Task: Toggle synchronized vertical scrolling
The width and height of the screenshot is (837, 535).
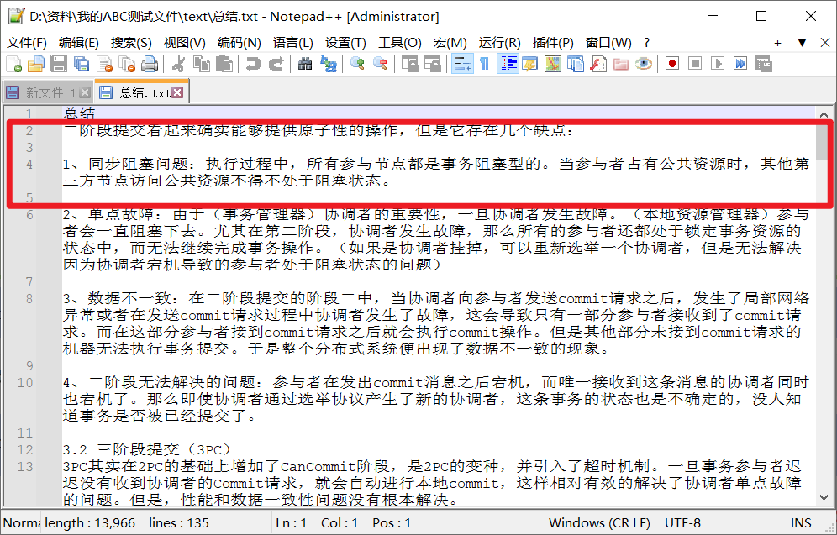Action: (409, 64)
